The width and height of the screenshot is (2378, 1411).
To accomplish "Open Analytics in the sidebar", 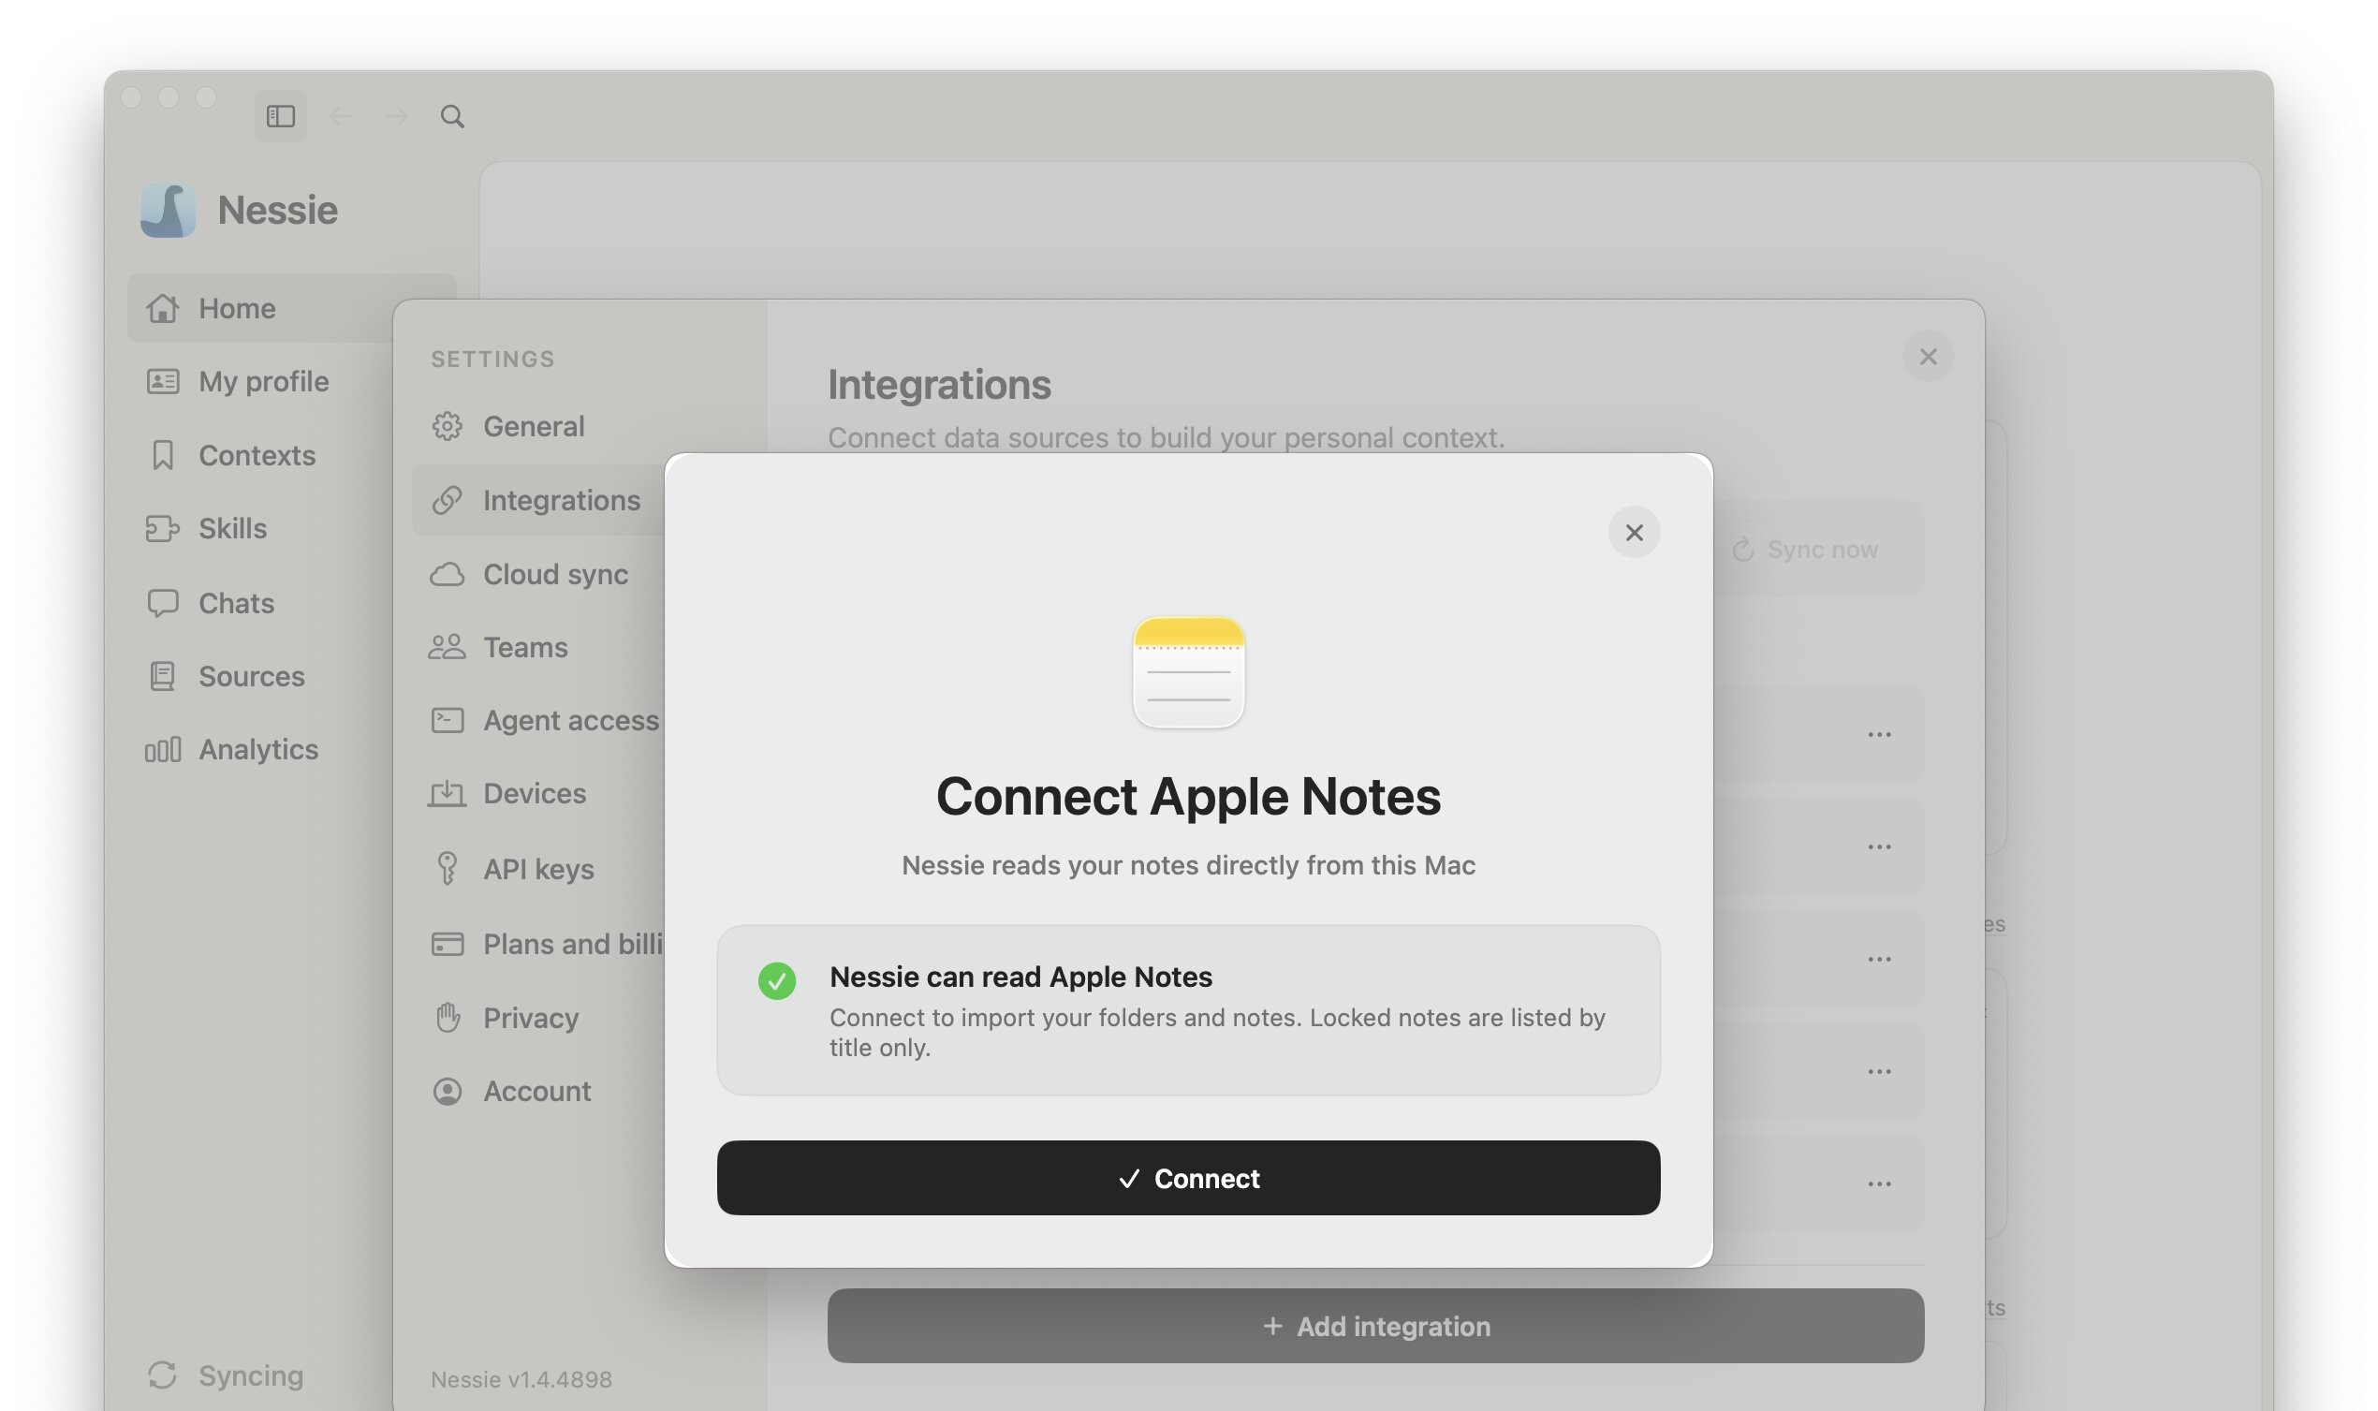I will [232, 749].
